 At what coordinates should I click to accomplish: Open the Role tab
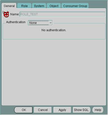(x=24, y=6)
